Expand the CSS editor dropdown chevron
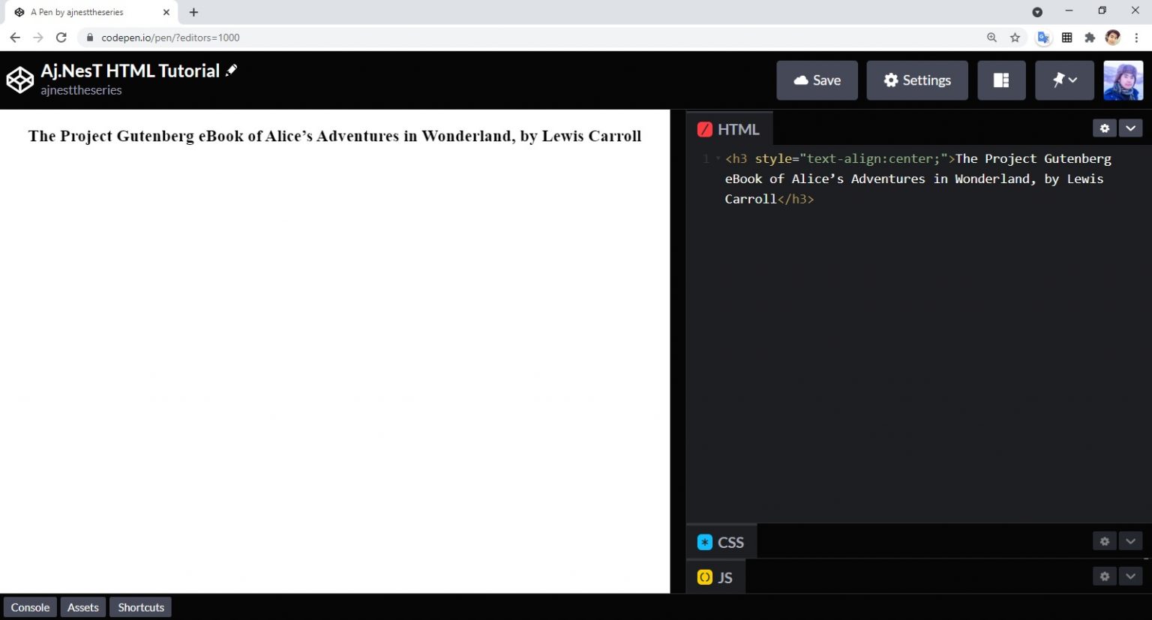Screen dimensions: 1152x620 [x=1130, y=540]
